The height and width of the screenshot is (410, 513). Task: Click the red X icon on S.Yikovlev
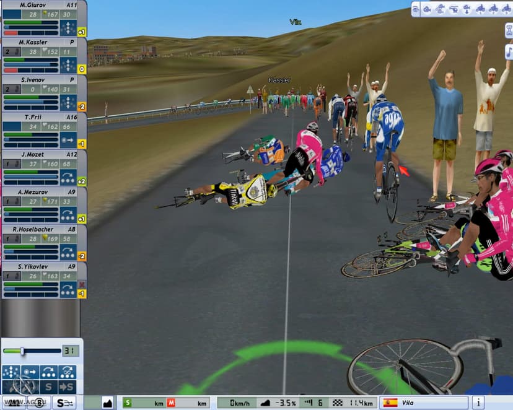coord(82,284)
